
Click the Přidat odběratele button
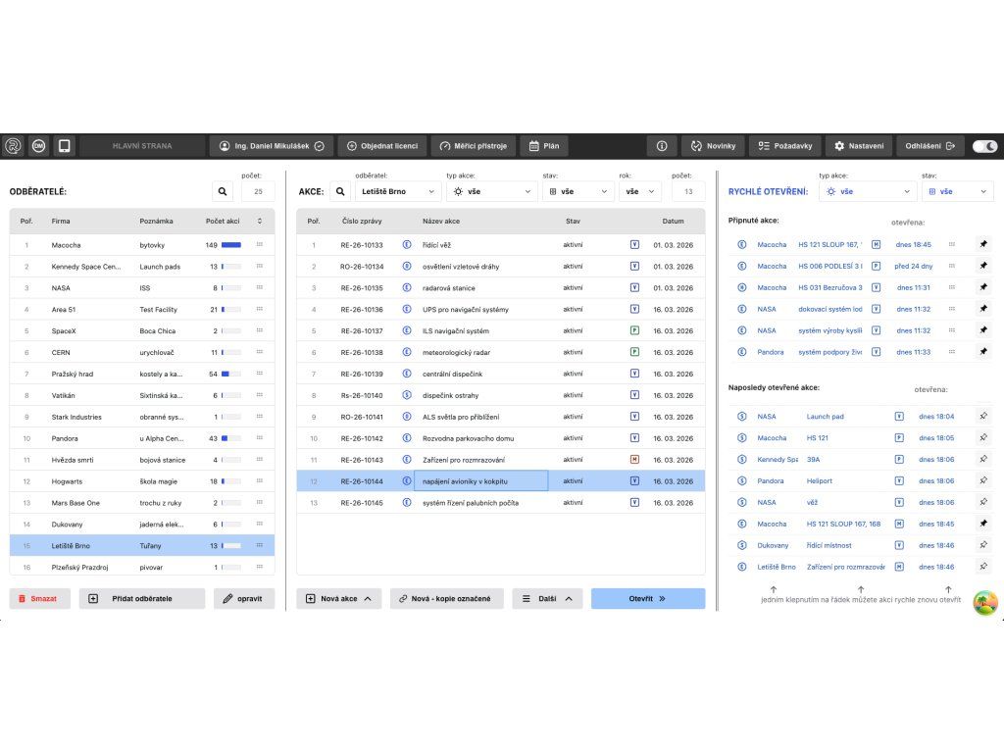(142, 598)
